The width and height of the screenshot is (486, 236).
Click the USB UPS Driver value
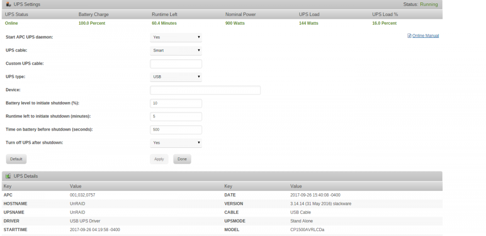click(85, 221)
